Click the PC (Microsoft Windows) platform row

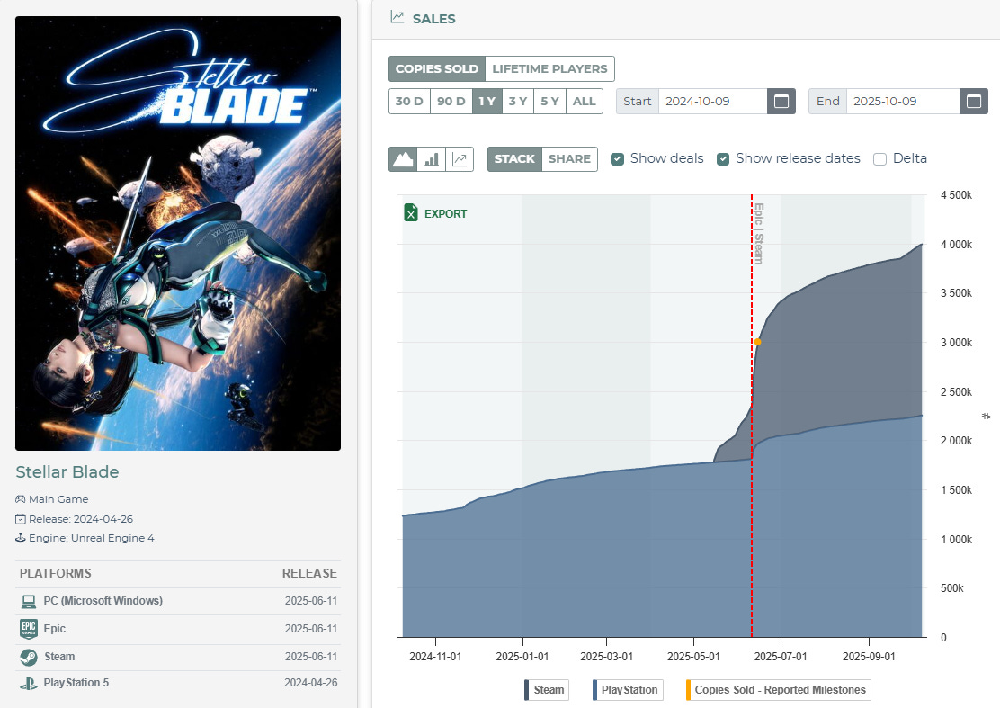pyautogui.click(x=178, y=601)
